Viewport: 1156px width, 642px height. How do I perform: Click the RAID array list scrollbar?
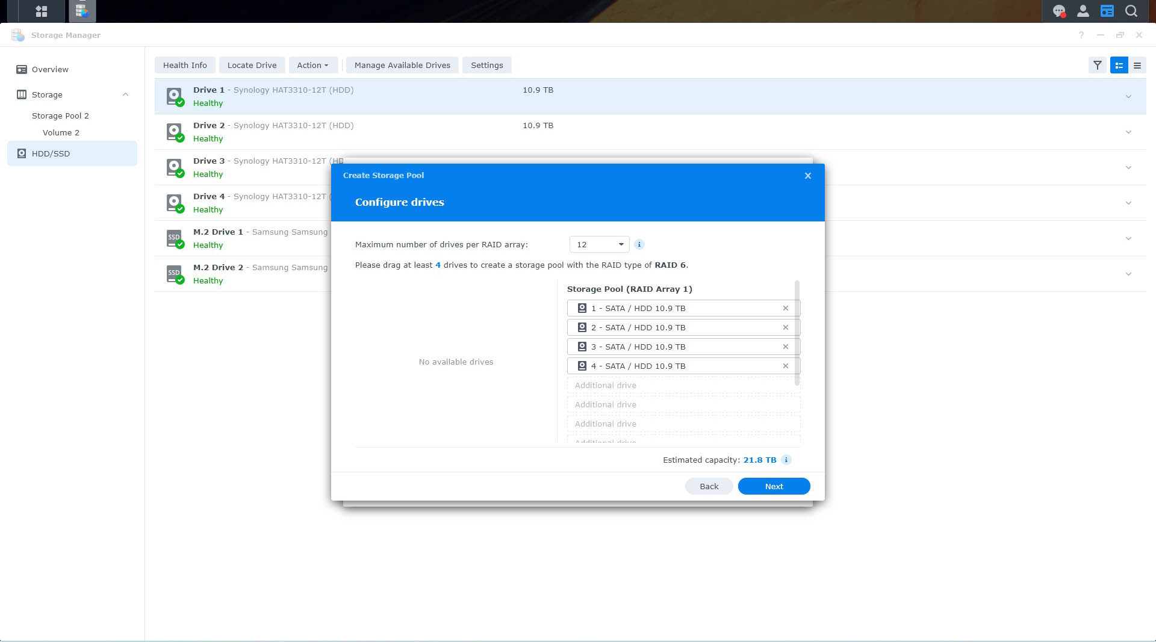pyautogui.click(x=797, y=333)
